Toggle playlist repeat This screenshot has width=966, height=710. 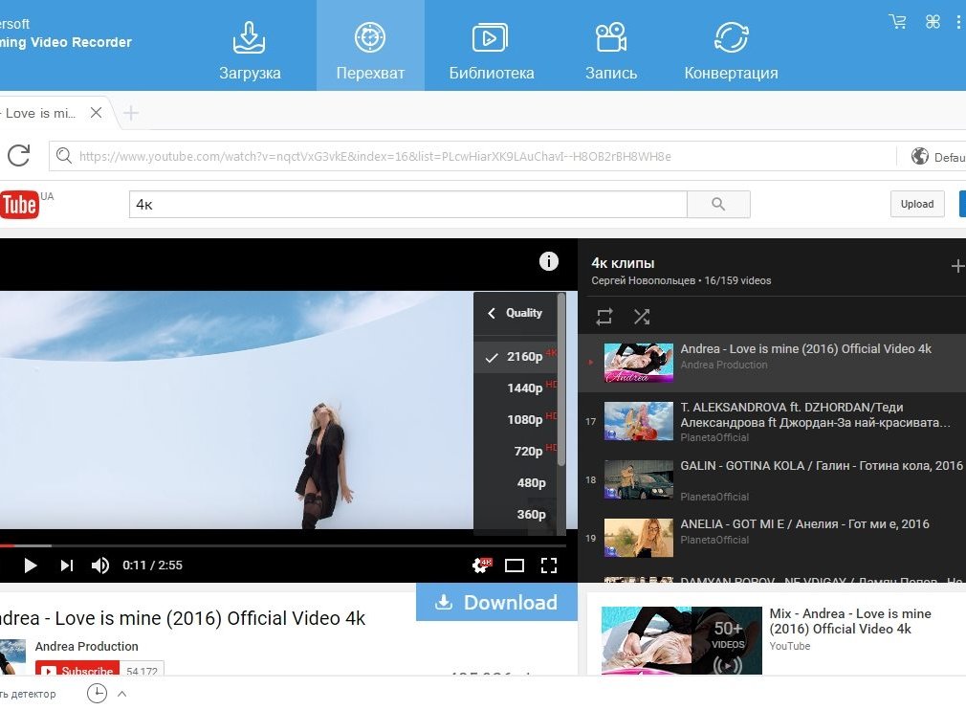[604, 317]
